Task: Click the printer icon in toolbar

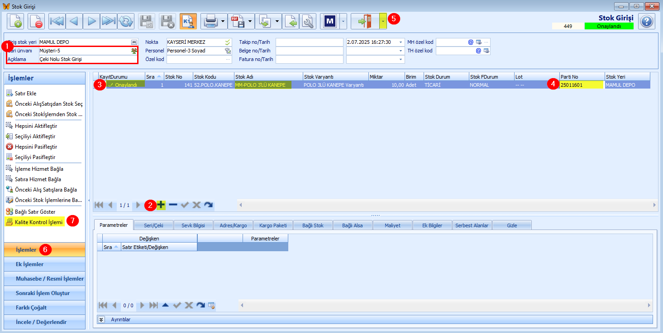Action: pyautogui.click(x=210, y=21)
